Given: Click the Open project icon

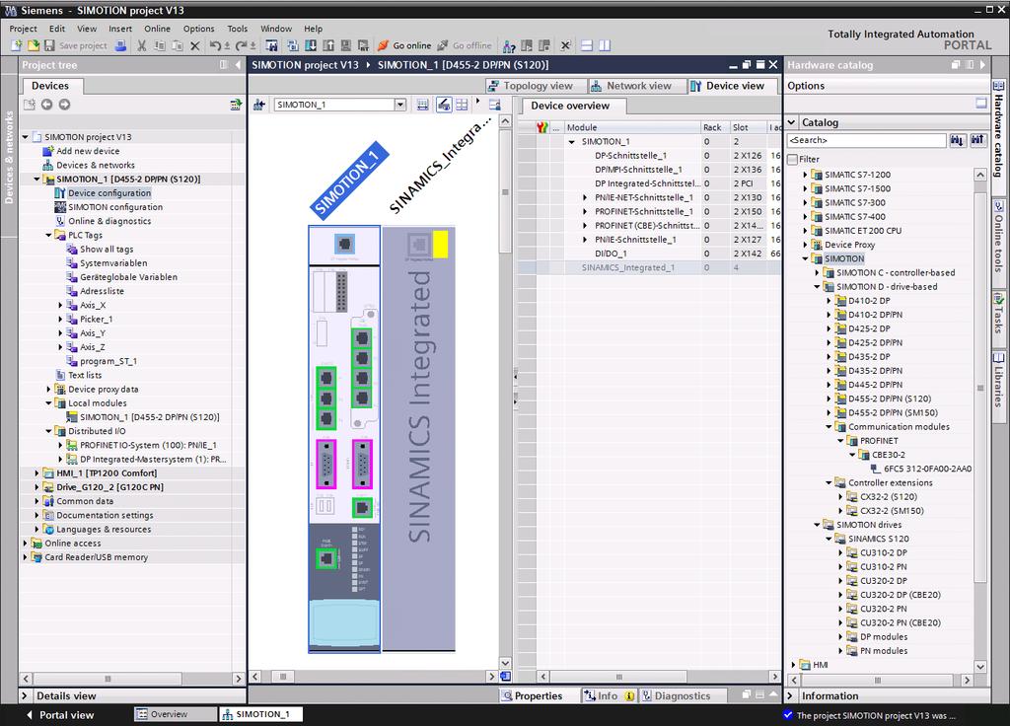Looking at the screenshot, I should pos(33,45).
